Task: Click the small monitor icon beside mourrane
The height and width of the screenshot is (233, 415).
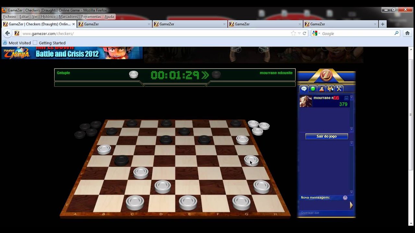Action: [346, 98]
